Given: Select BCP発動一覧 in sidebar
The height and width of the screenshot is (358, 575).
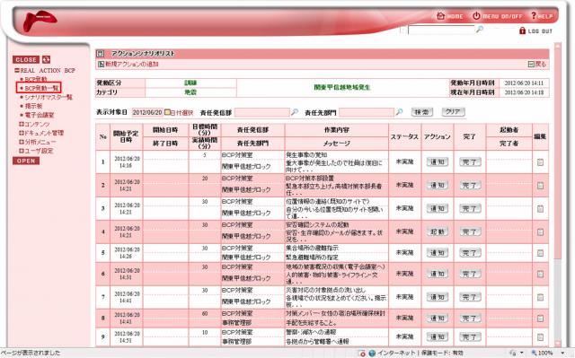Looking at the screenshot, I should [x=41, y=88].
